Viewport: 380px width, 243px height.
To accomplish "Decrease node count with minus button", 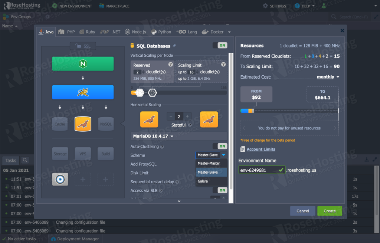I will (171, 116).
